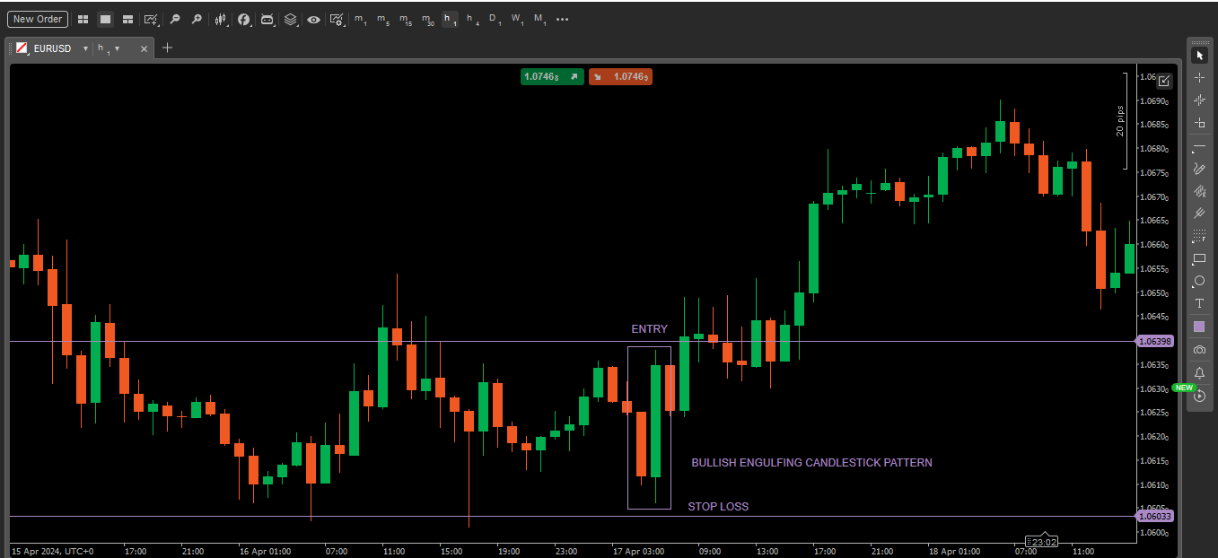Zoom in using the magnifier plus icon
Screen dimensions: 1218x558
197,19
